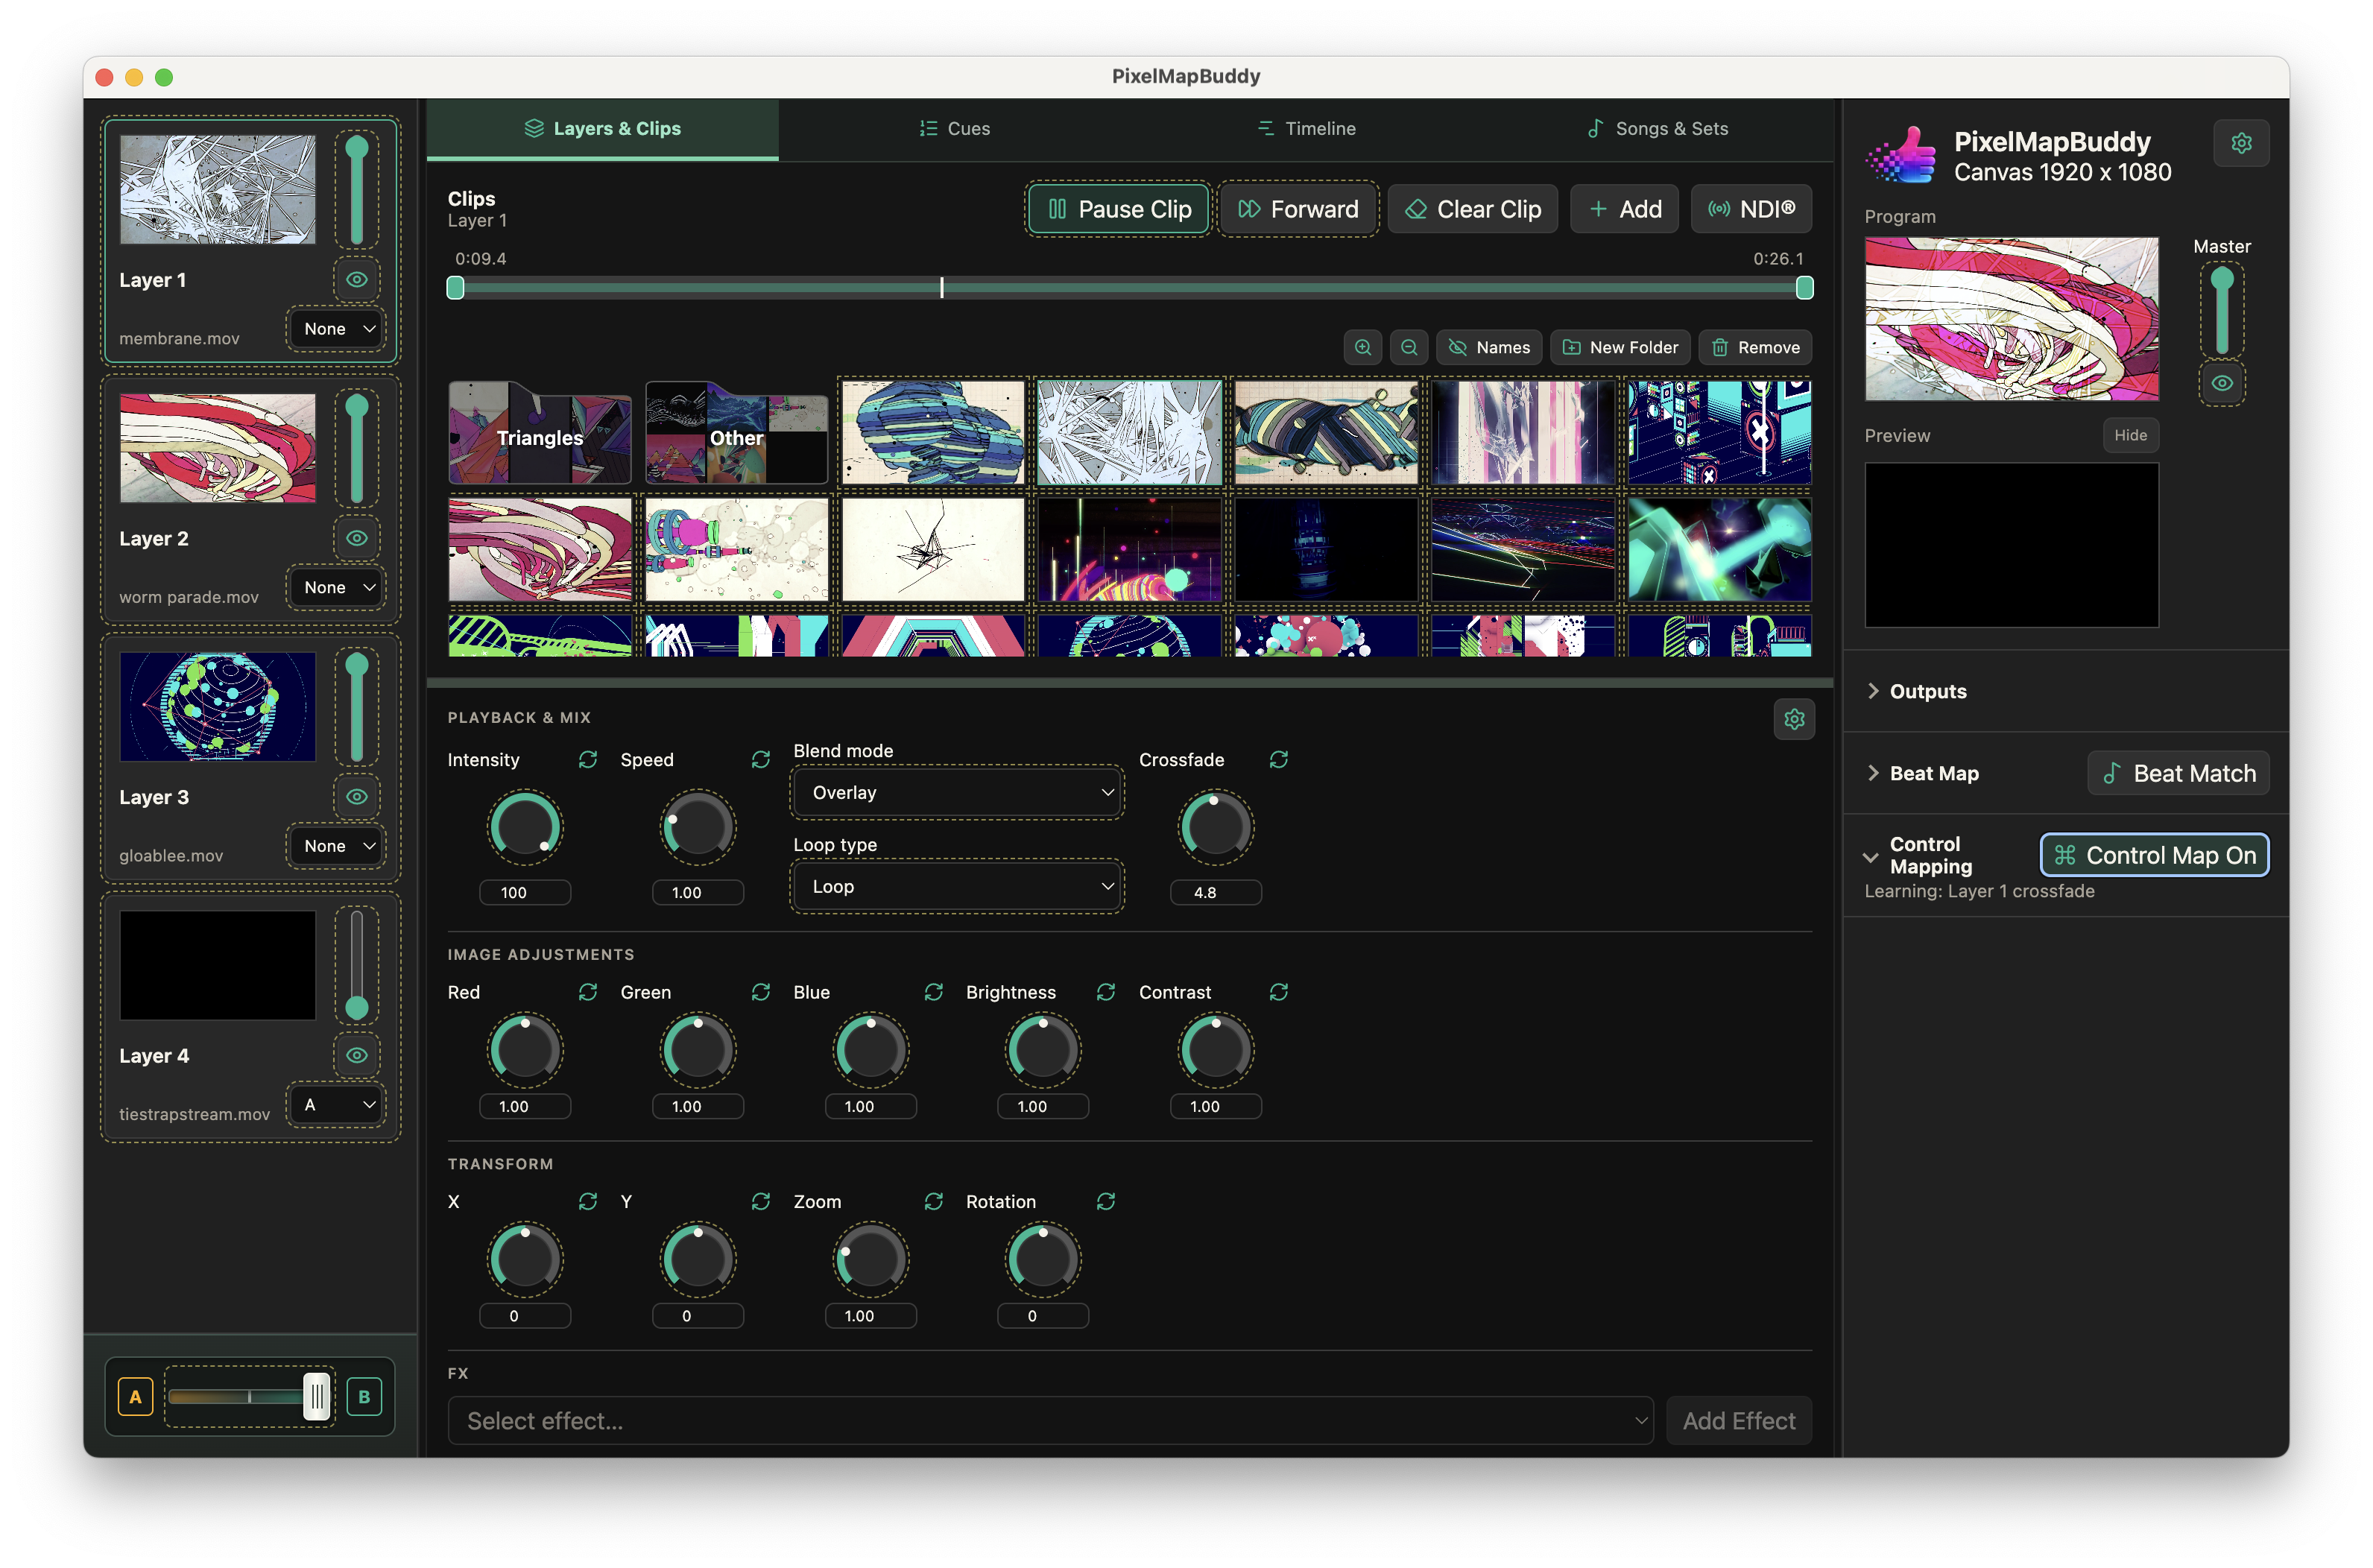Reset Brightness refresh icon

[x=1106, y=992]
